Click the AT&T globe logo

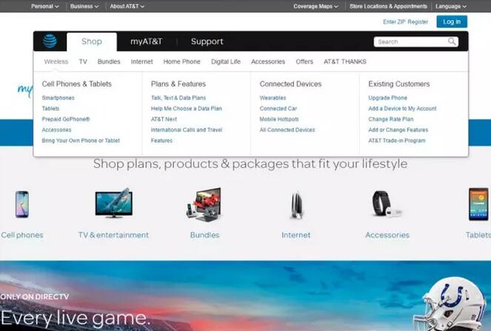(50, 41)
